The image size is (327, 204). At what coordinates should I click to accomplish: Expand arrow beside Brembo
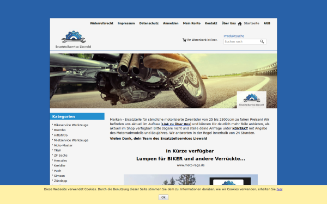[x=52, y=129]
